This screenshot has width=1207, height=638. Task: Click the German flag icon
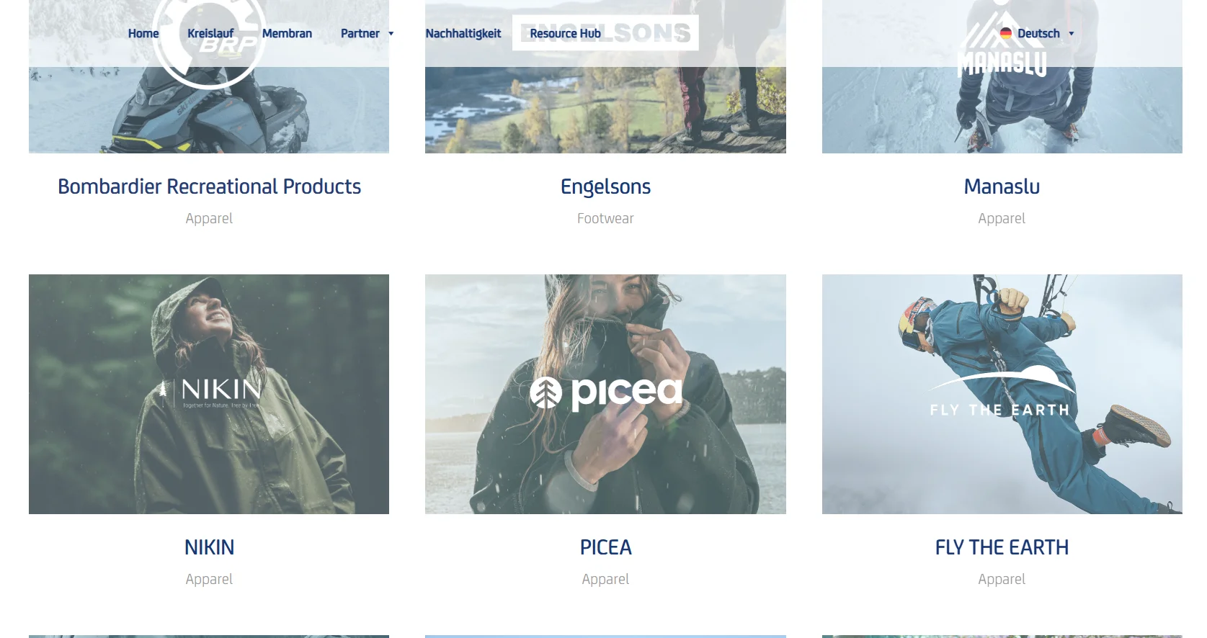click(1006, 33)
